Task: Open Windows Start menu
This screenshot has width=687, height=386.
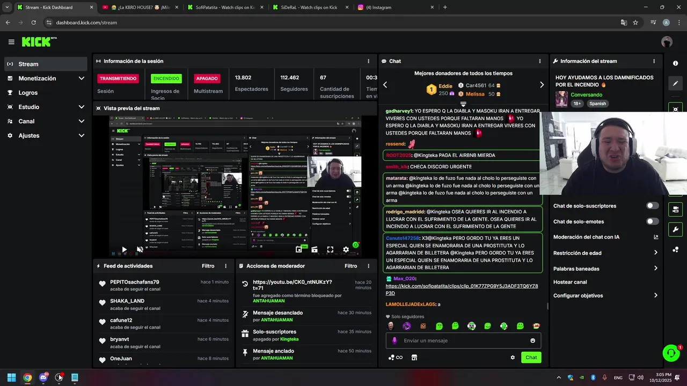Action: pos(11,377)
